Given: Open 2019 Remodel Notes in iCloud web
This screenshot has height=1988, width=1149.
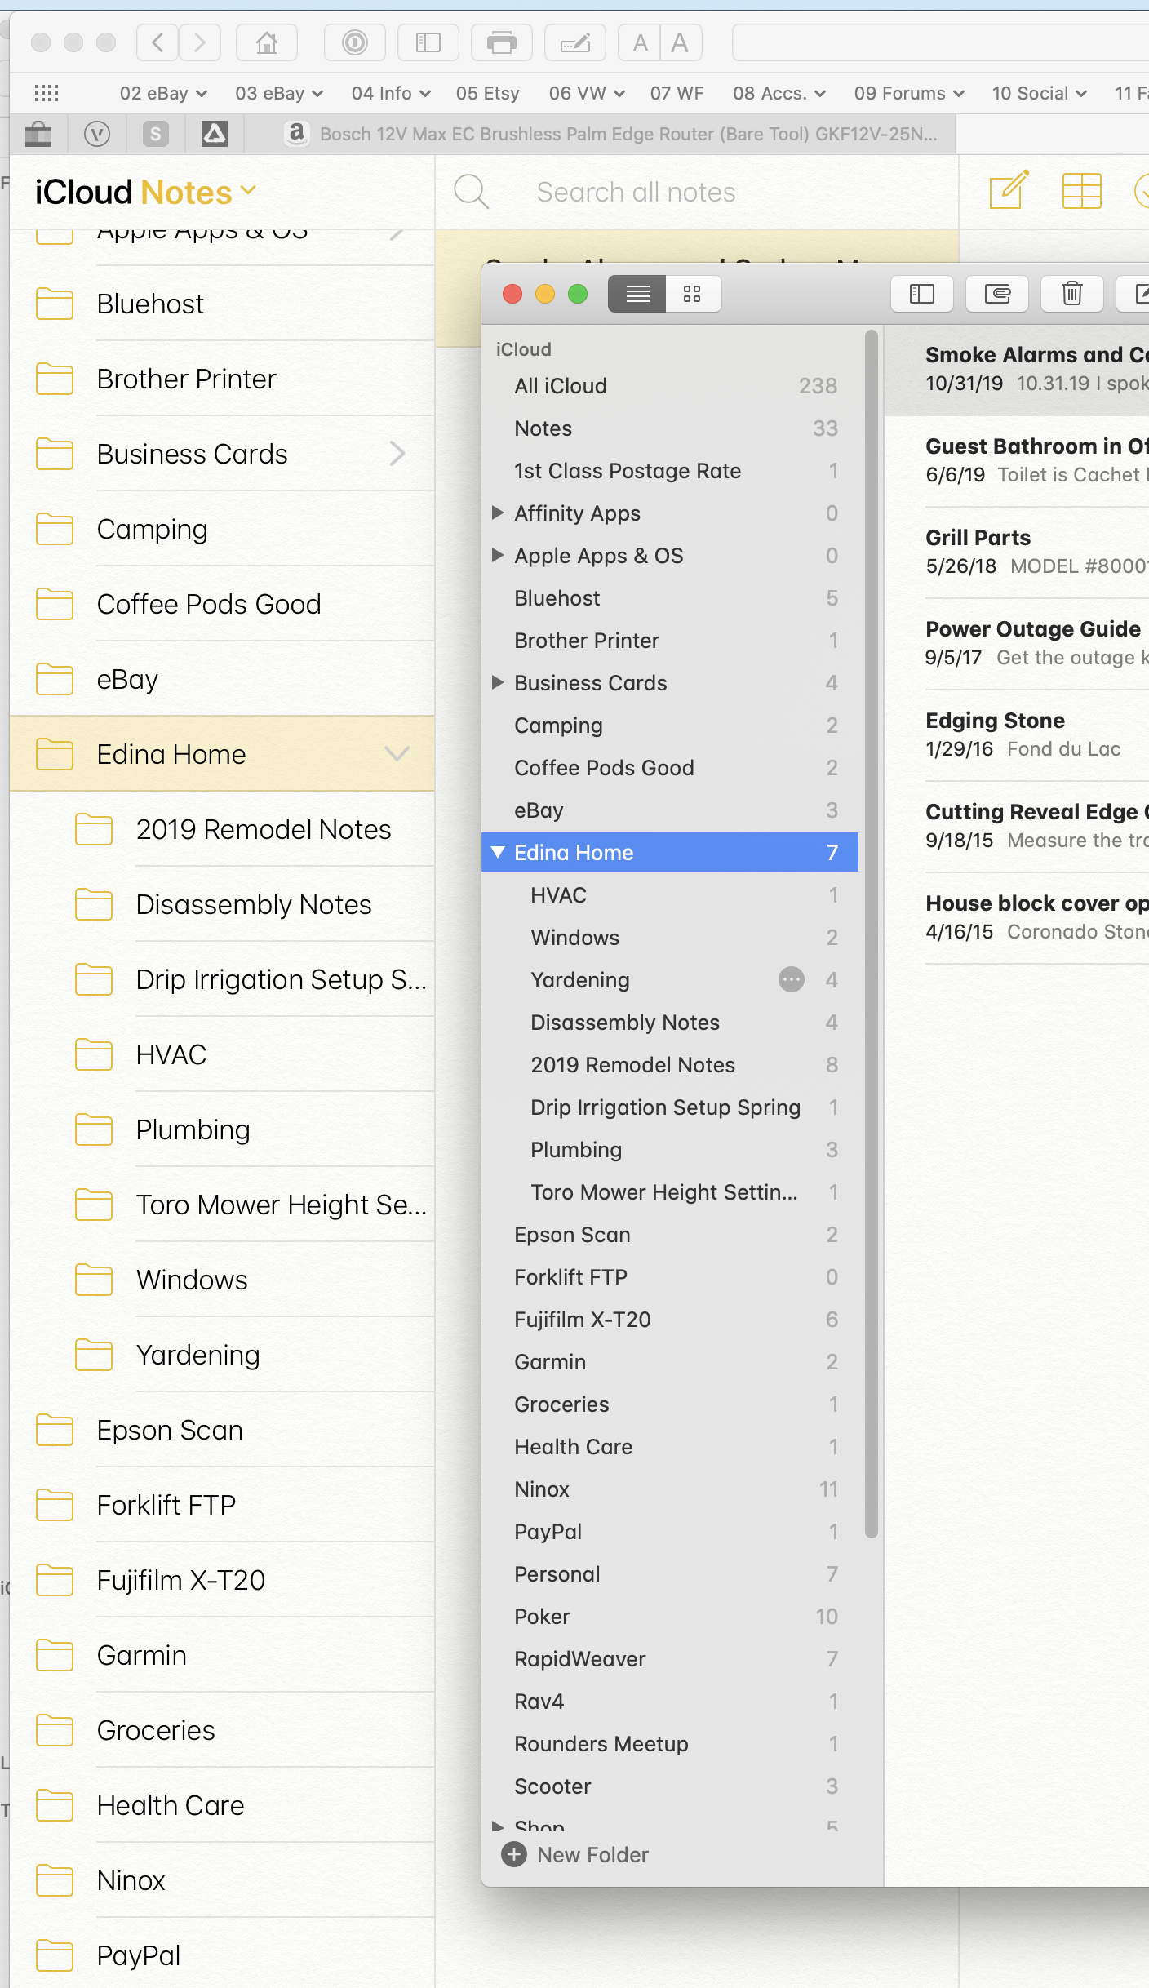Looking at the screenshot, I should click(222, 829).
